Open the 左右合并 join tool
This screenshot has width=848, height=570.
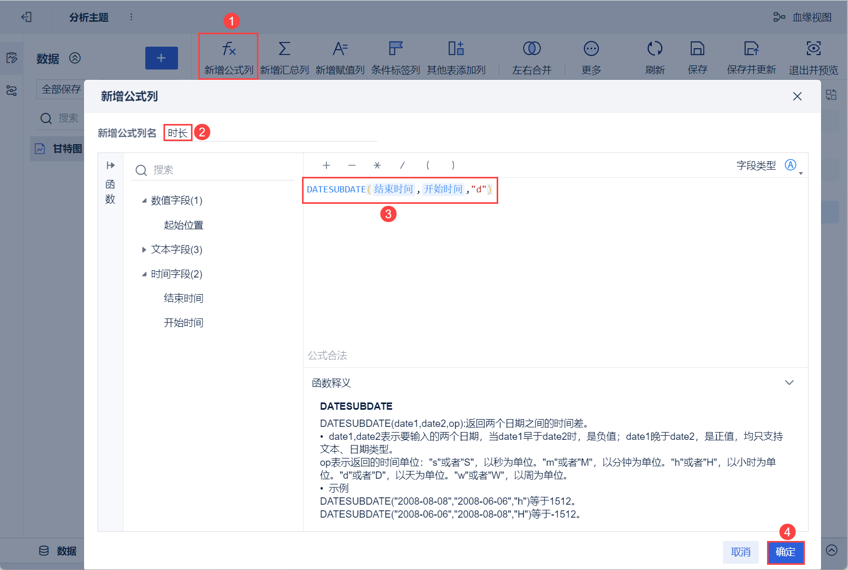tap(531, 56)
